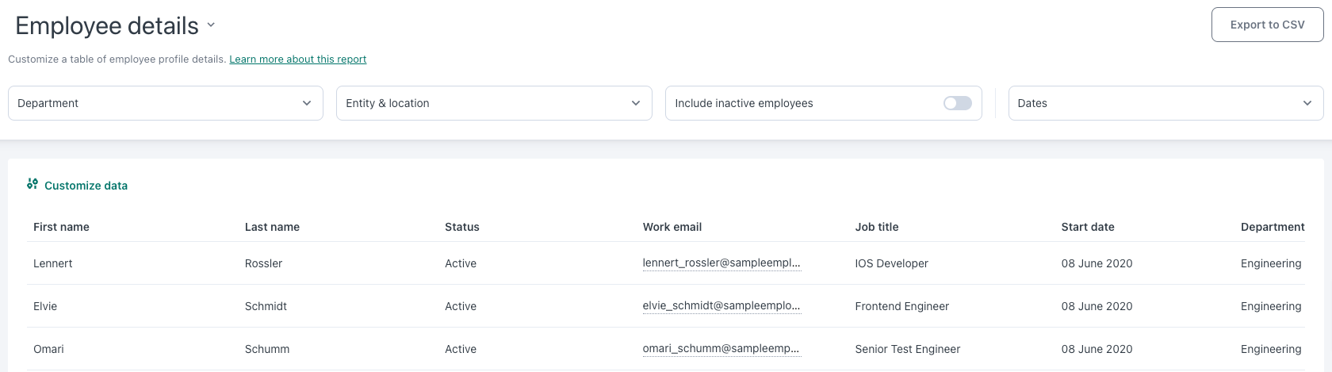This screenshot has width=1332, height=372.
Task: Click start date in Lennert Rossler's row
Action: click(1097, 263)
